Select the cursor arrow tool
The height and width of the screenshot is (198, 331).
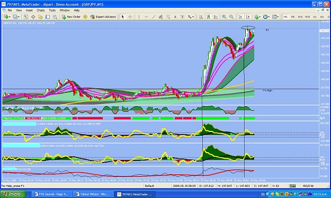coord(123,17)
